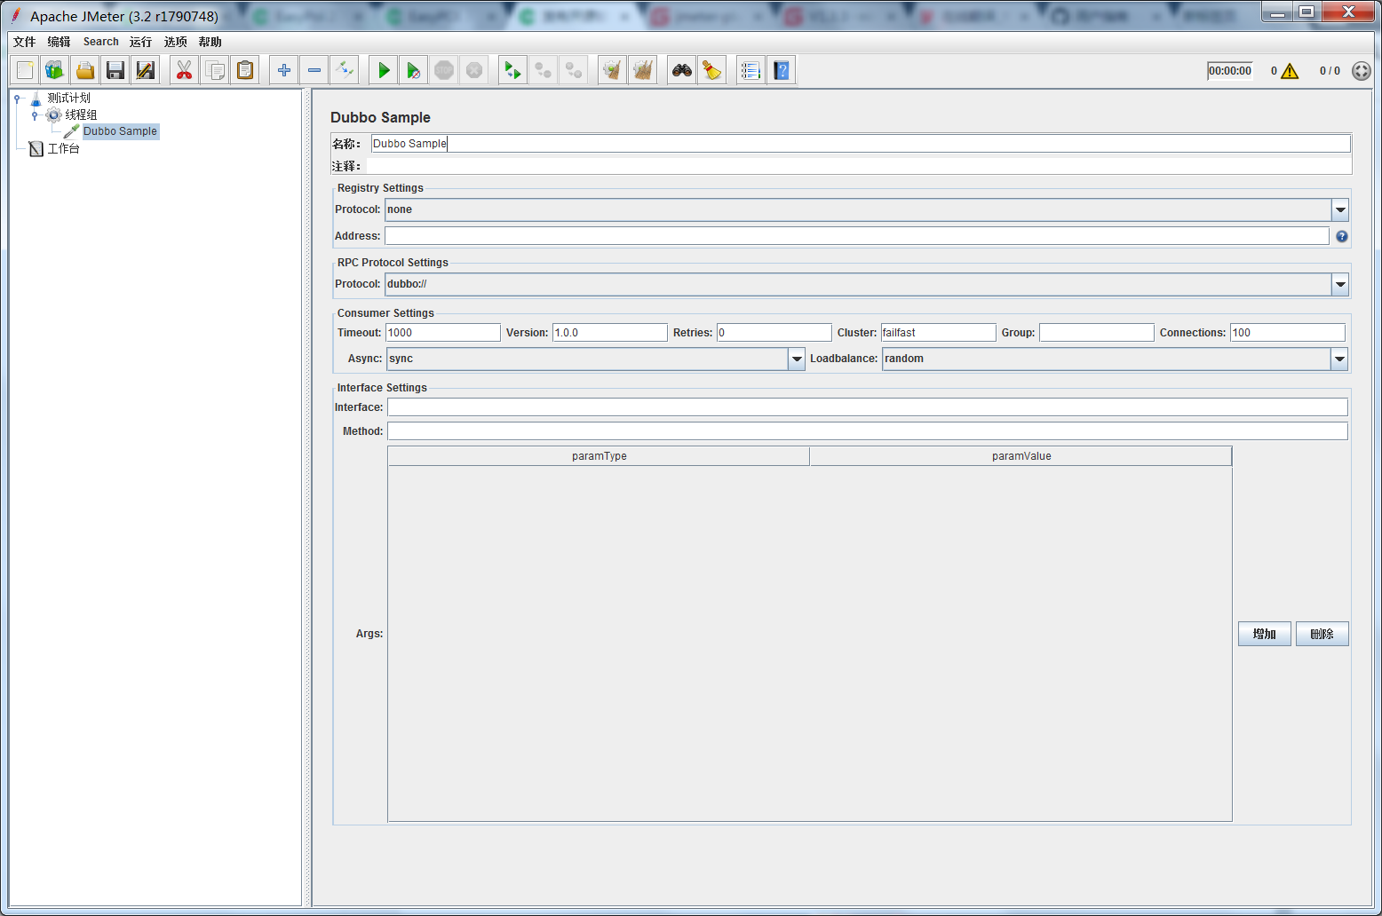Click the Remote stop all icon
Image resolution: width=1382 pixels, height=916 pixels.
[x=543, y=70]
